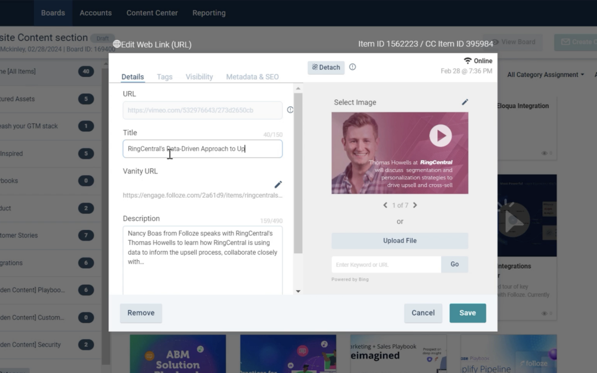This screenshot has width=597, height=373.
Task: Click the View Board button behind dialog
Action: click(x=513, y=42)
